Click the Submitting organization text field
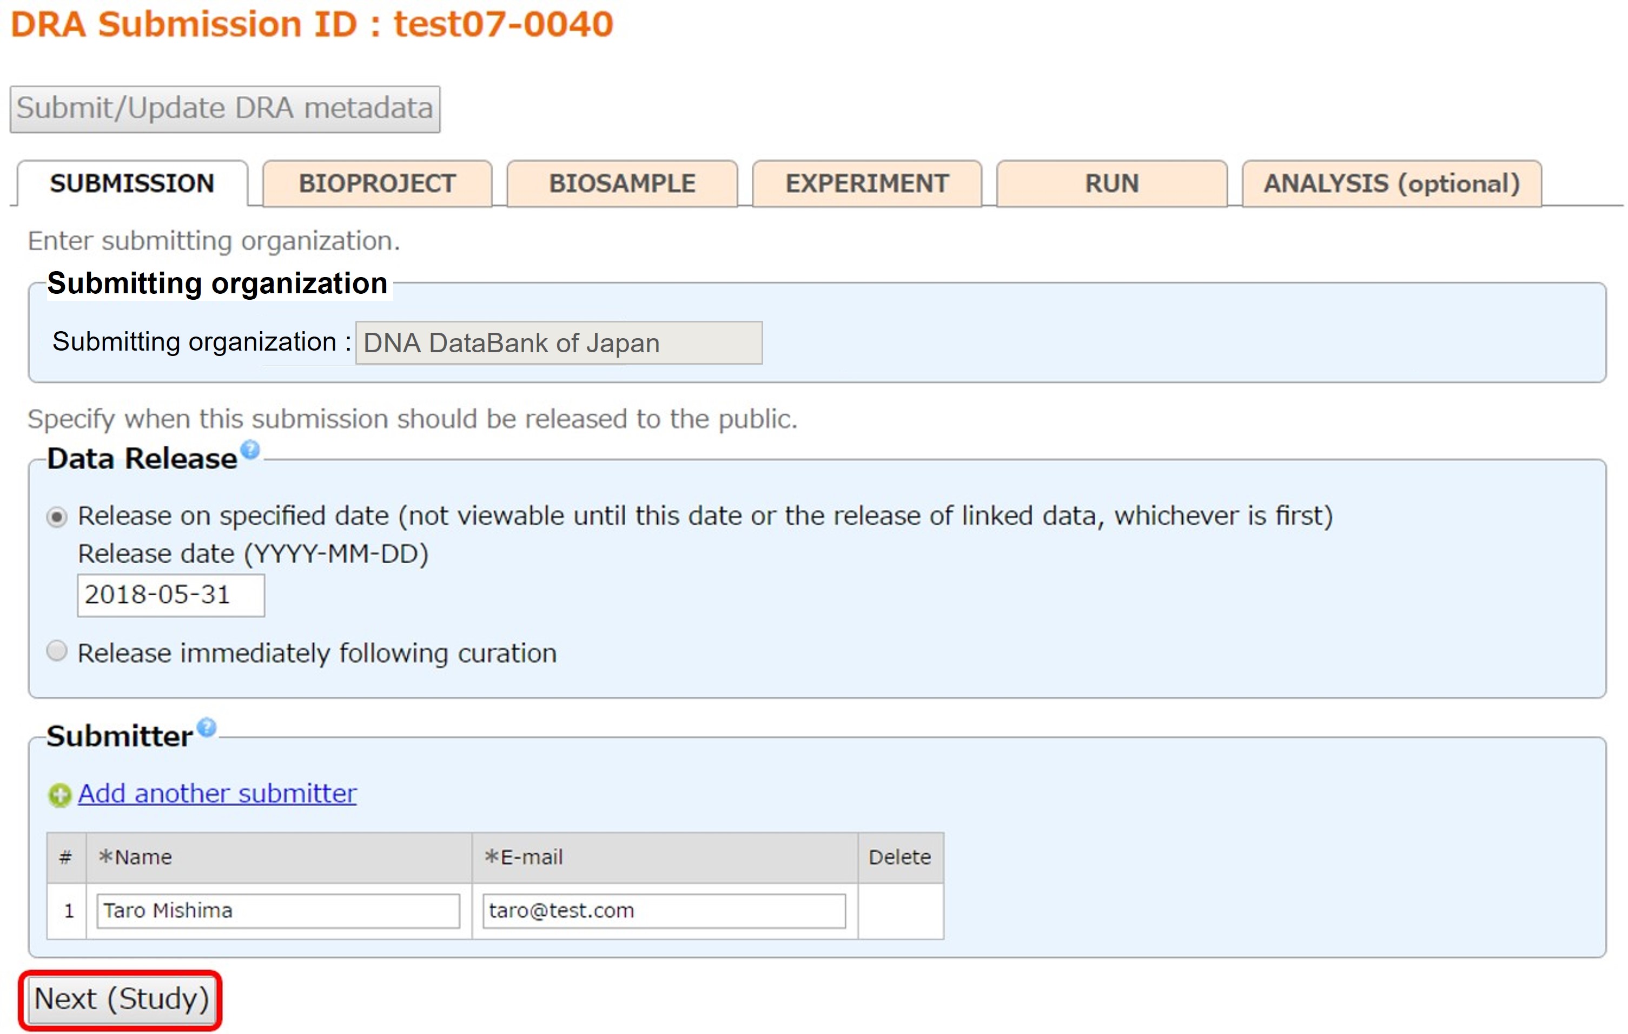 [558, 343]
